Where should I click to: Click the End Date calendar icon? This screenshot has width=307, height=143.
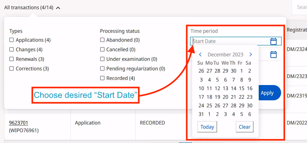pyautogui.click(x=273, y=54)
